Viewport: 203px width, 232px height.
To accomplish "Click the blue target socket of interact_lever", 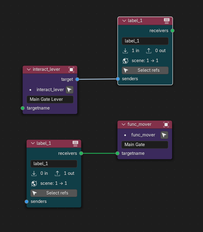I will pos(77,79).
